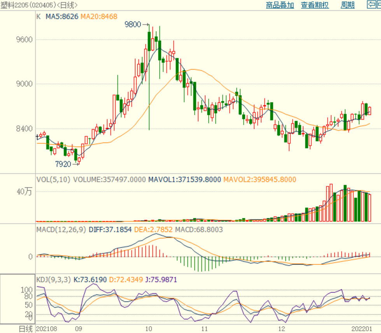This screenshot has width=381, height=333.
Task: Expand the 周期 period selector
Action: 348,5
